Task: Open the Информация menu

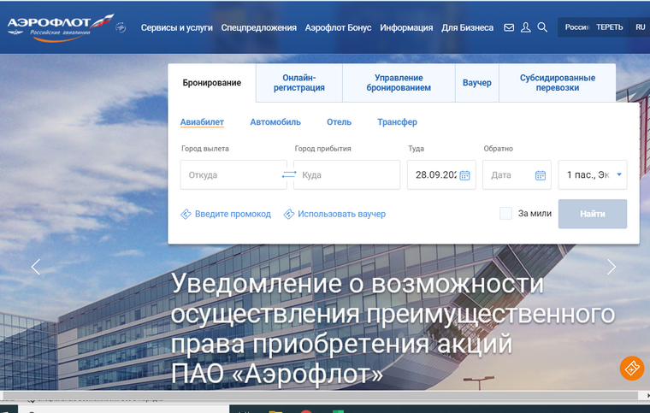Action: coord(406,27)
